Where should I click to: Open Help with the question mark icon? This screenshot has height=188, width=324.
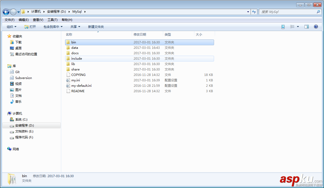pos(316,27)
